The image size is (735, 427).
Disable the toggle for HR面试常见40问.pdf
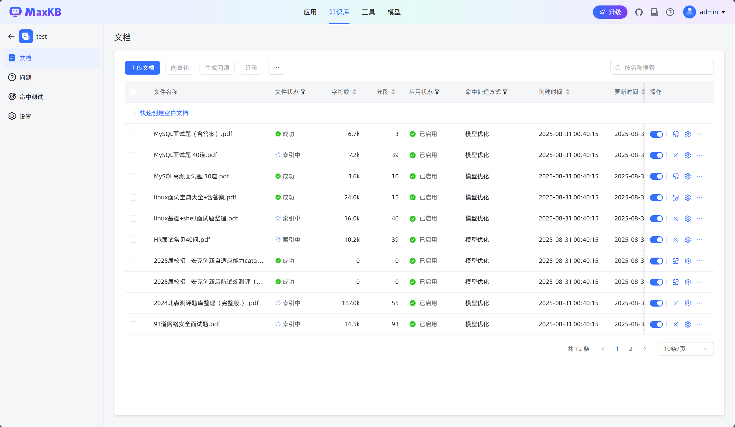(x=656, y=240)
